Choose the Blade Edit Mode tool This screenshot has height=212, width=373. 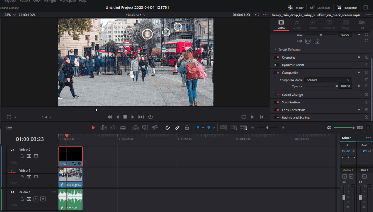point(123,127)
